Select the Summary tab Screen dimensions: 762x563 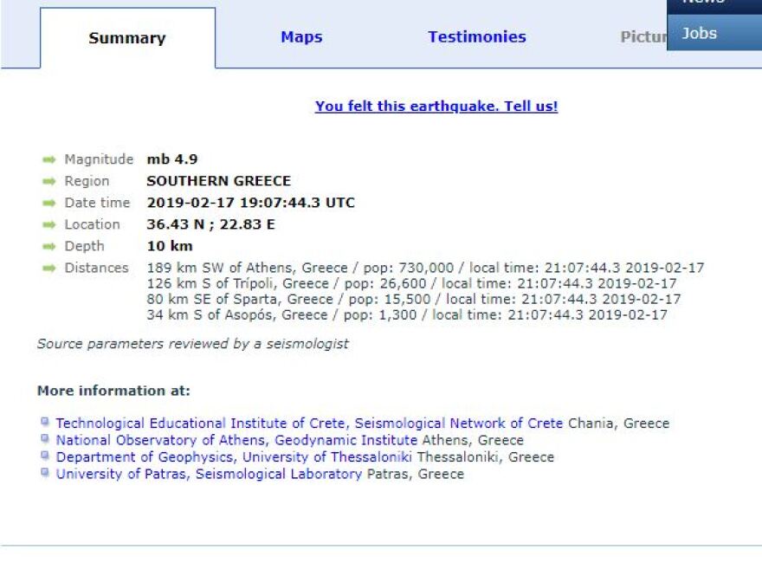point(126,38)
